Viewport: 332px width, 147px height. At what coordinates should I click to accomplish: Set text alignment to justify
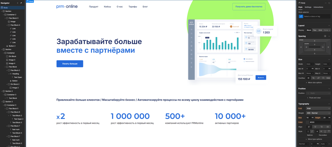[328, 127]
